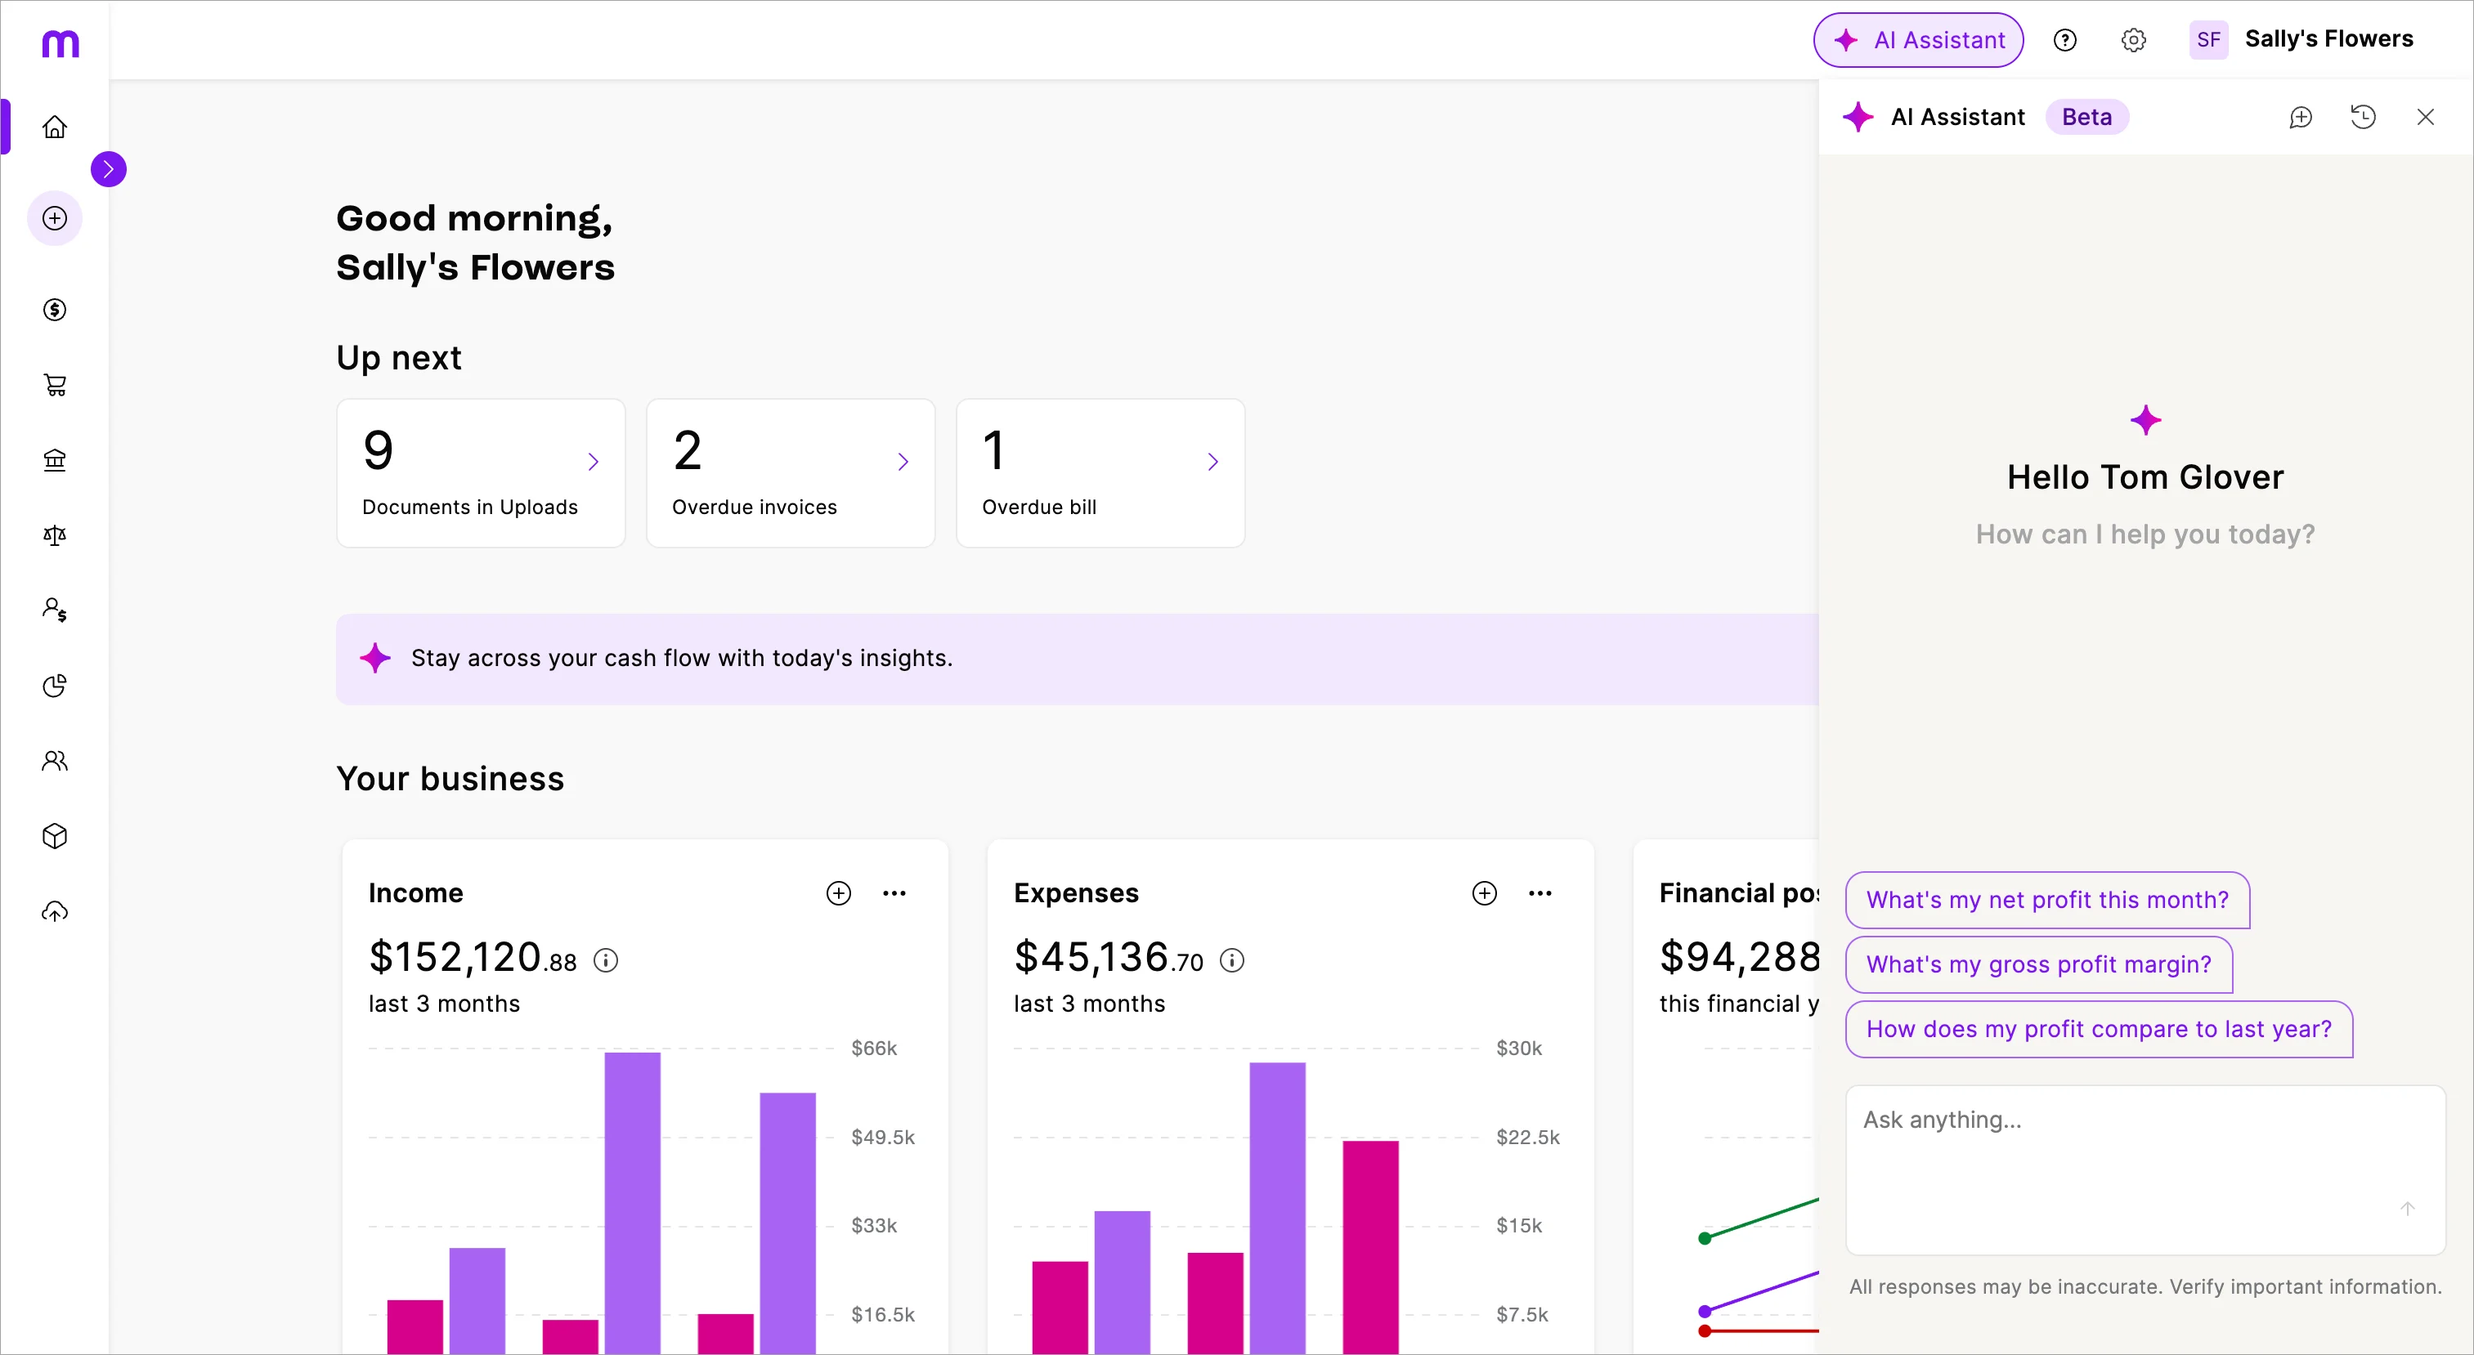Open the Reporting pie chart icon
2474x1355 pixels.
tap(55, 686)
